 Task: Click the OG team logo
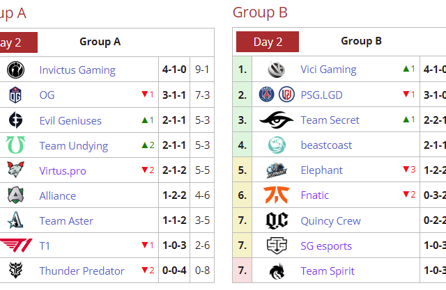15,95
